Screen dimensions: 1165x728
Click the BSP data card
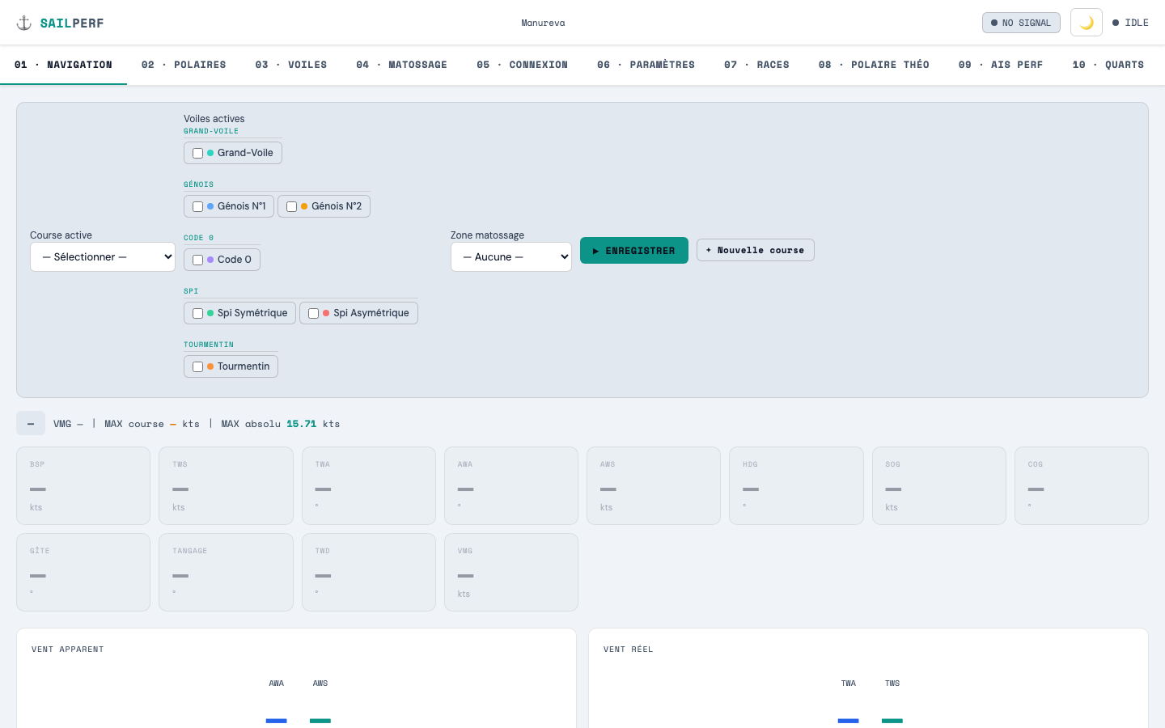[x=83, y=486]
